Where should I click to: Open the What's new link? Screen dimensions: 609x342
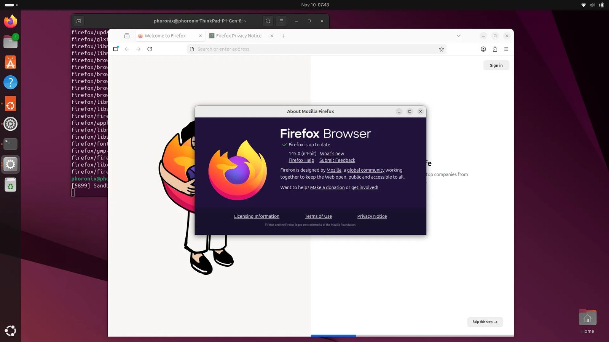coord(332,154)
